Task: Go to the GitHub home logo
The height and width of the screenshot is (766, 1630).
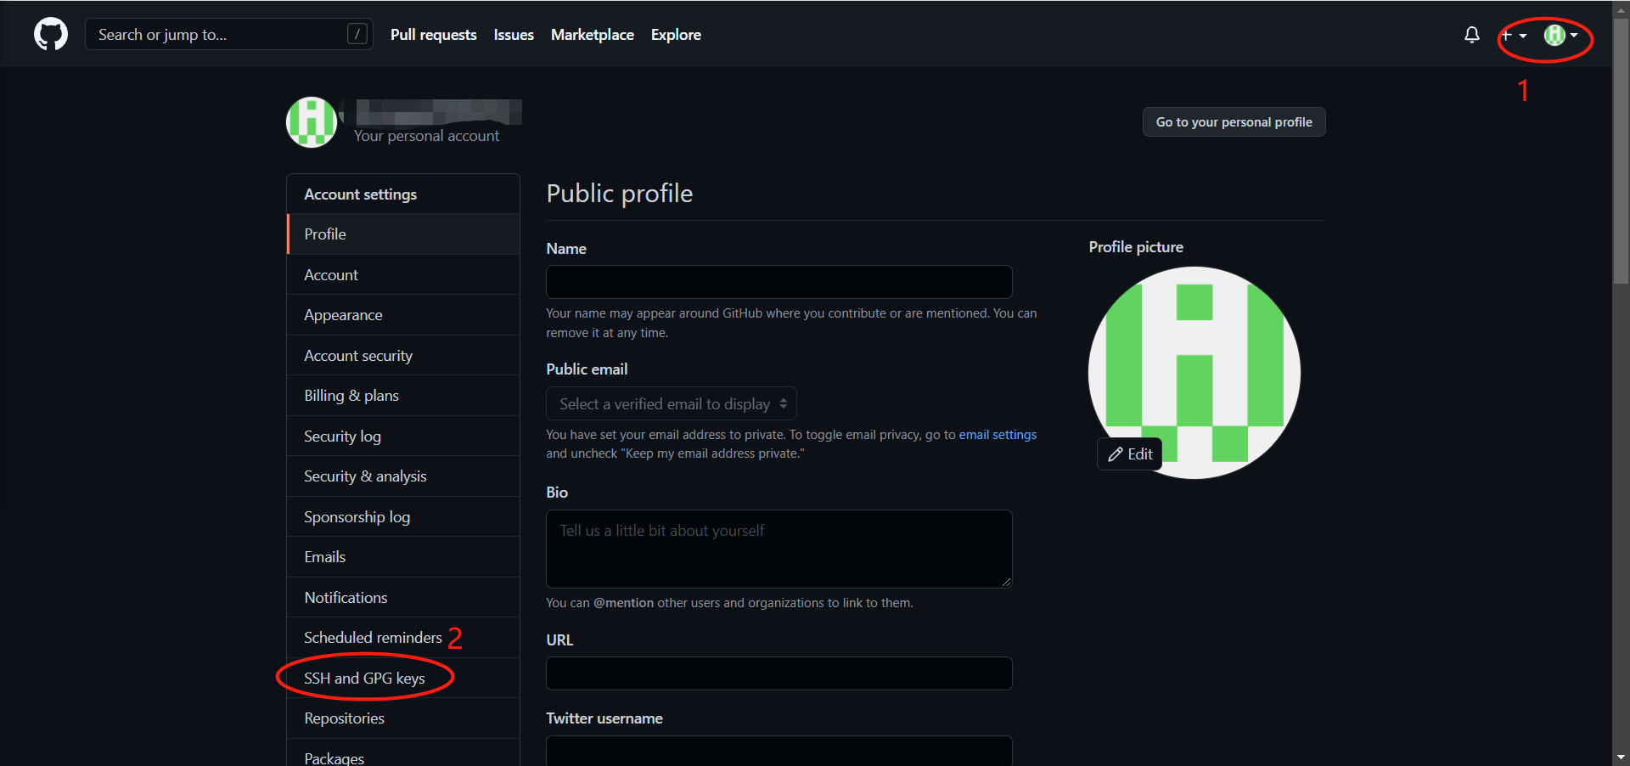Action: coord(51,34)
